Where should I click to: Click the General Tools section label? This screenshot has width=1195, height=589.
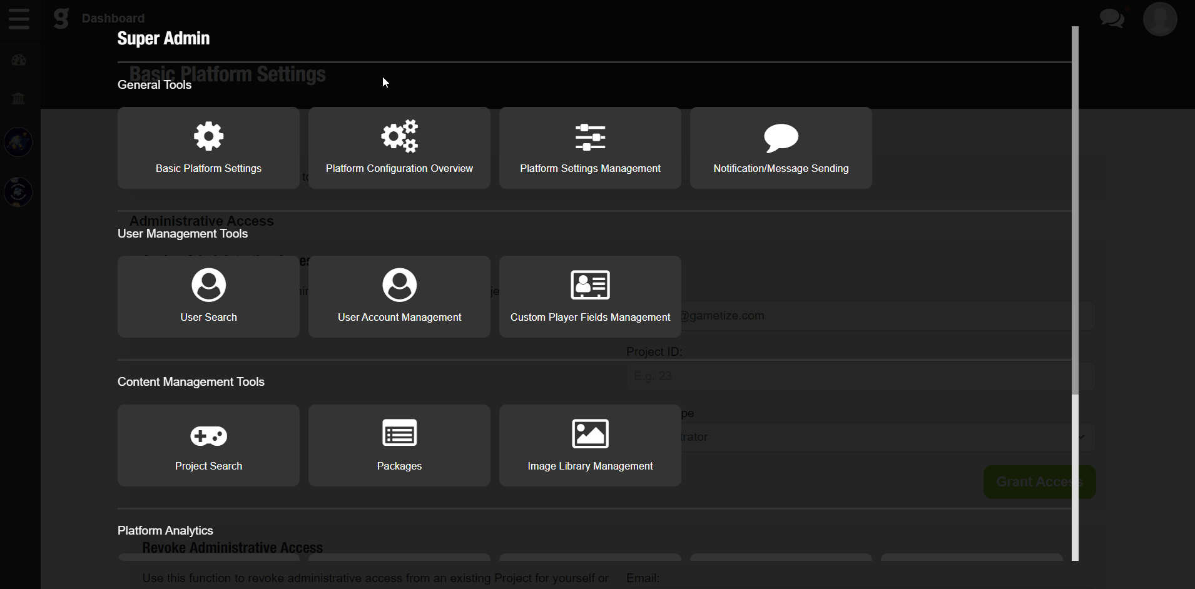(x=155, y=85)
